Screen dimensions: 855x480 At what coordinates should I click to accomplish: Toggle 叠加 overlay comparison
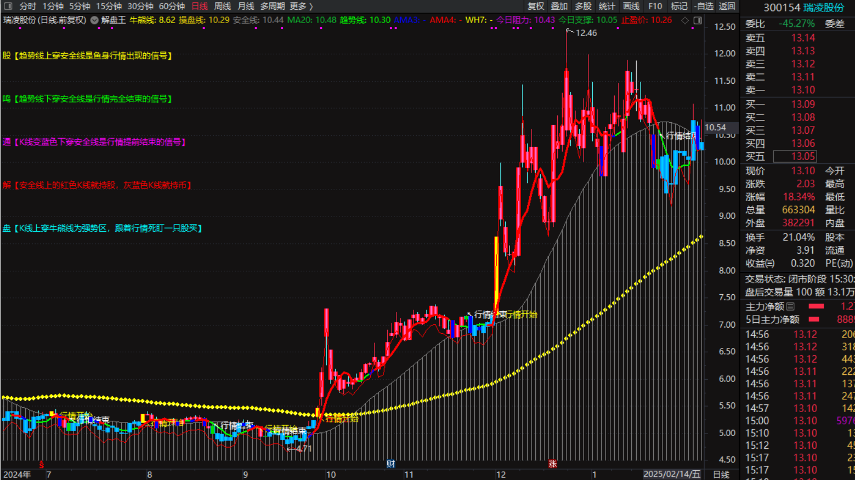[559, 6]
